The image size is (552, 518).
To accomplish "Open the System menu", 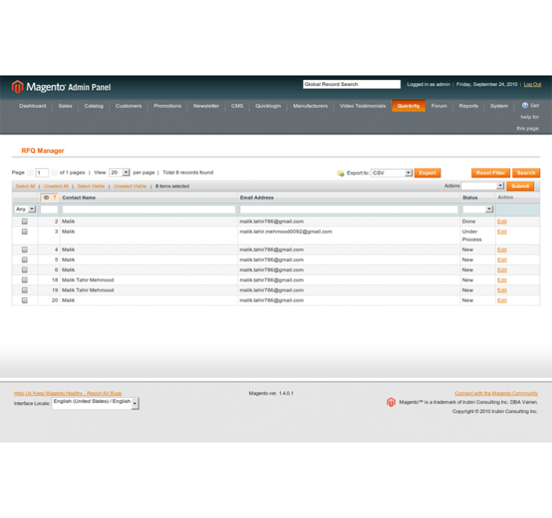I will point(499,106).
